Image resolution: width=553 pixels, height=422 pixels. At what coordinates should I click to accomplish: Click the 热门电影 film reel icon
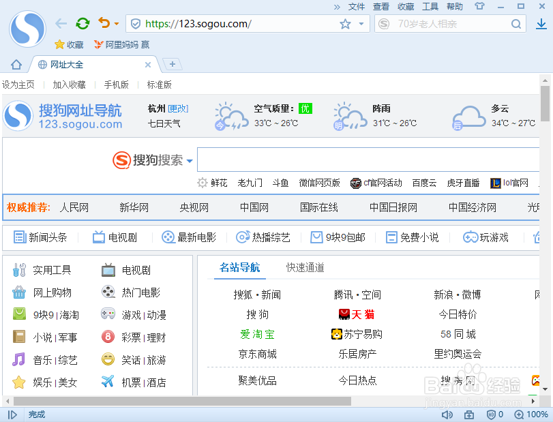click(108, 292)
